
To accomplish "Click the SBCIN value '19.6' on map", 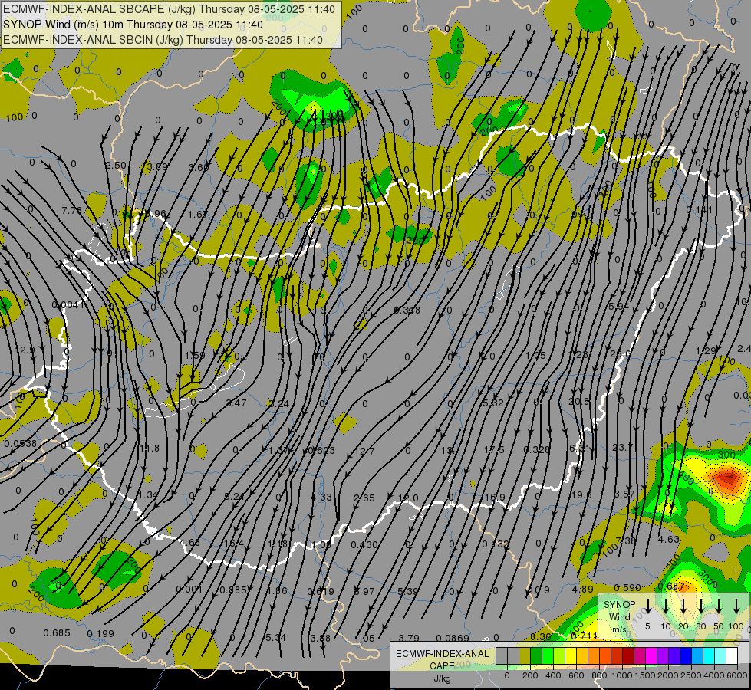I will tap(581, 495).
